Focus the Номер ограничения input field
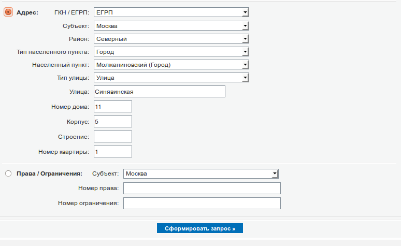 [202, 203]
